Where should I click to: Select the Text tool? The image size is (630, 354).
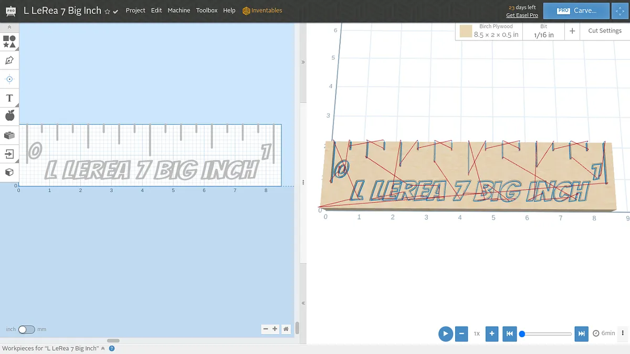coord(9,98)
